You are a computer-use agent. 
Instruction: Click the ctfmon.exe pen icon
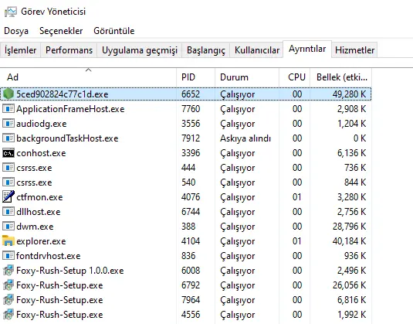pos(8,196)
